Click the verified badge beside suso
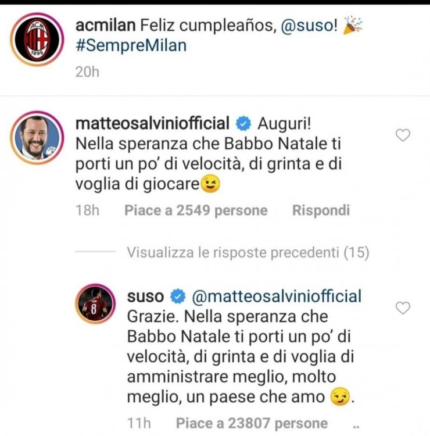Image resolution: width=430 pixels, height=436 pixels. (x=177, y=296)
